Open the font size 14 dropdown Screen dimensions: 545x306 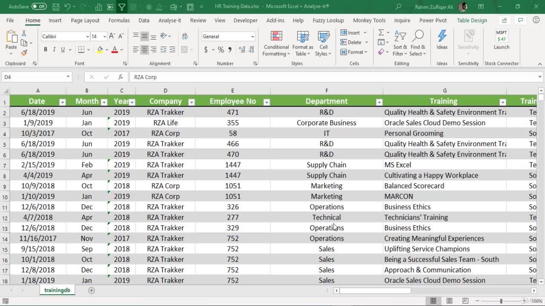[104, 37]
